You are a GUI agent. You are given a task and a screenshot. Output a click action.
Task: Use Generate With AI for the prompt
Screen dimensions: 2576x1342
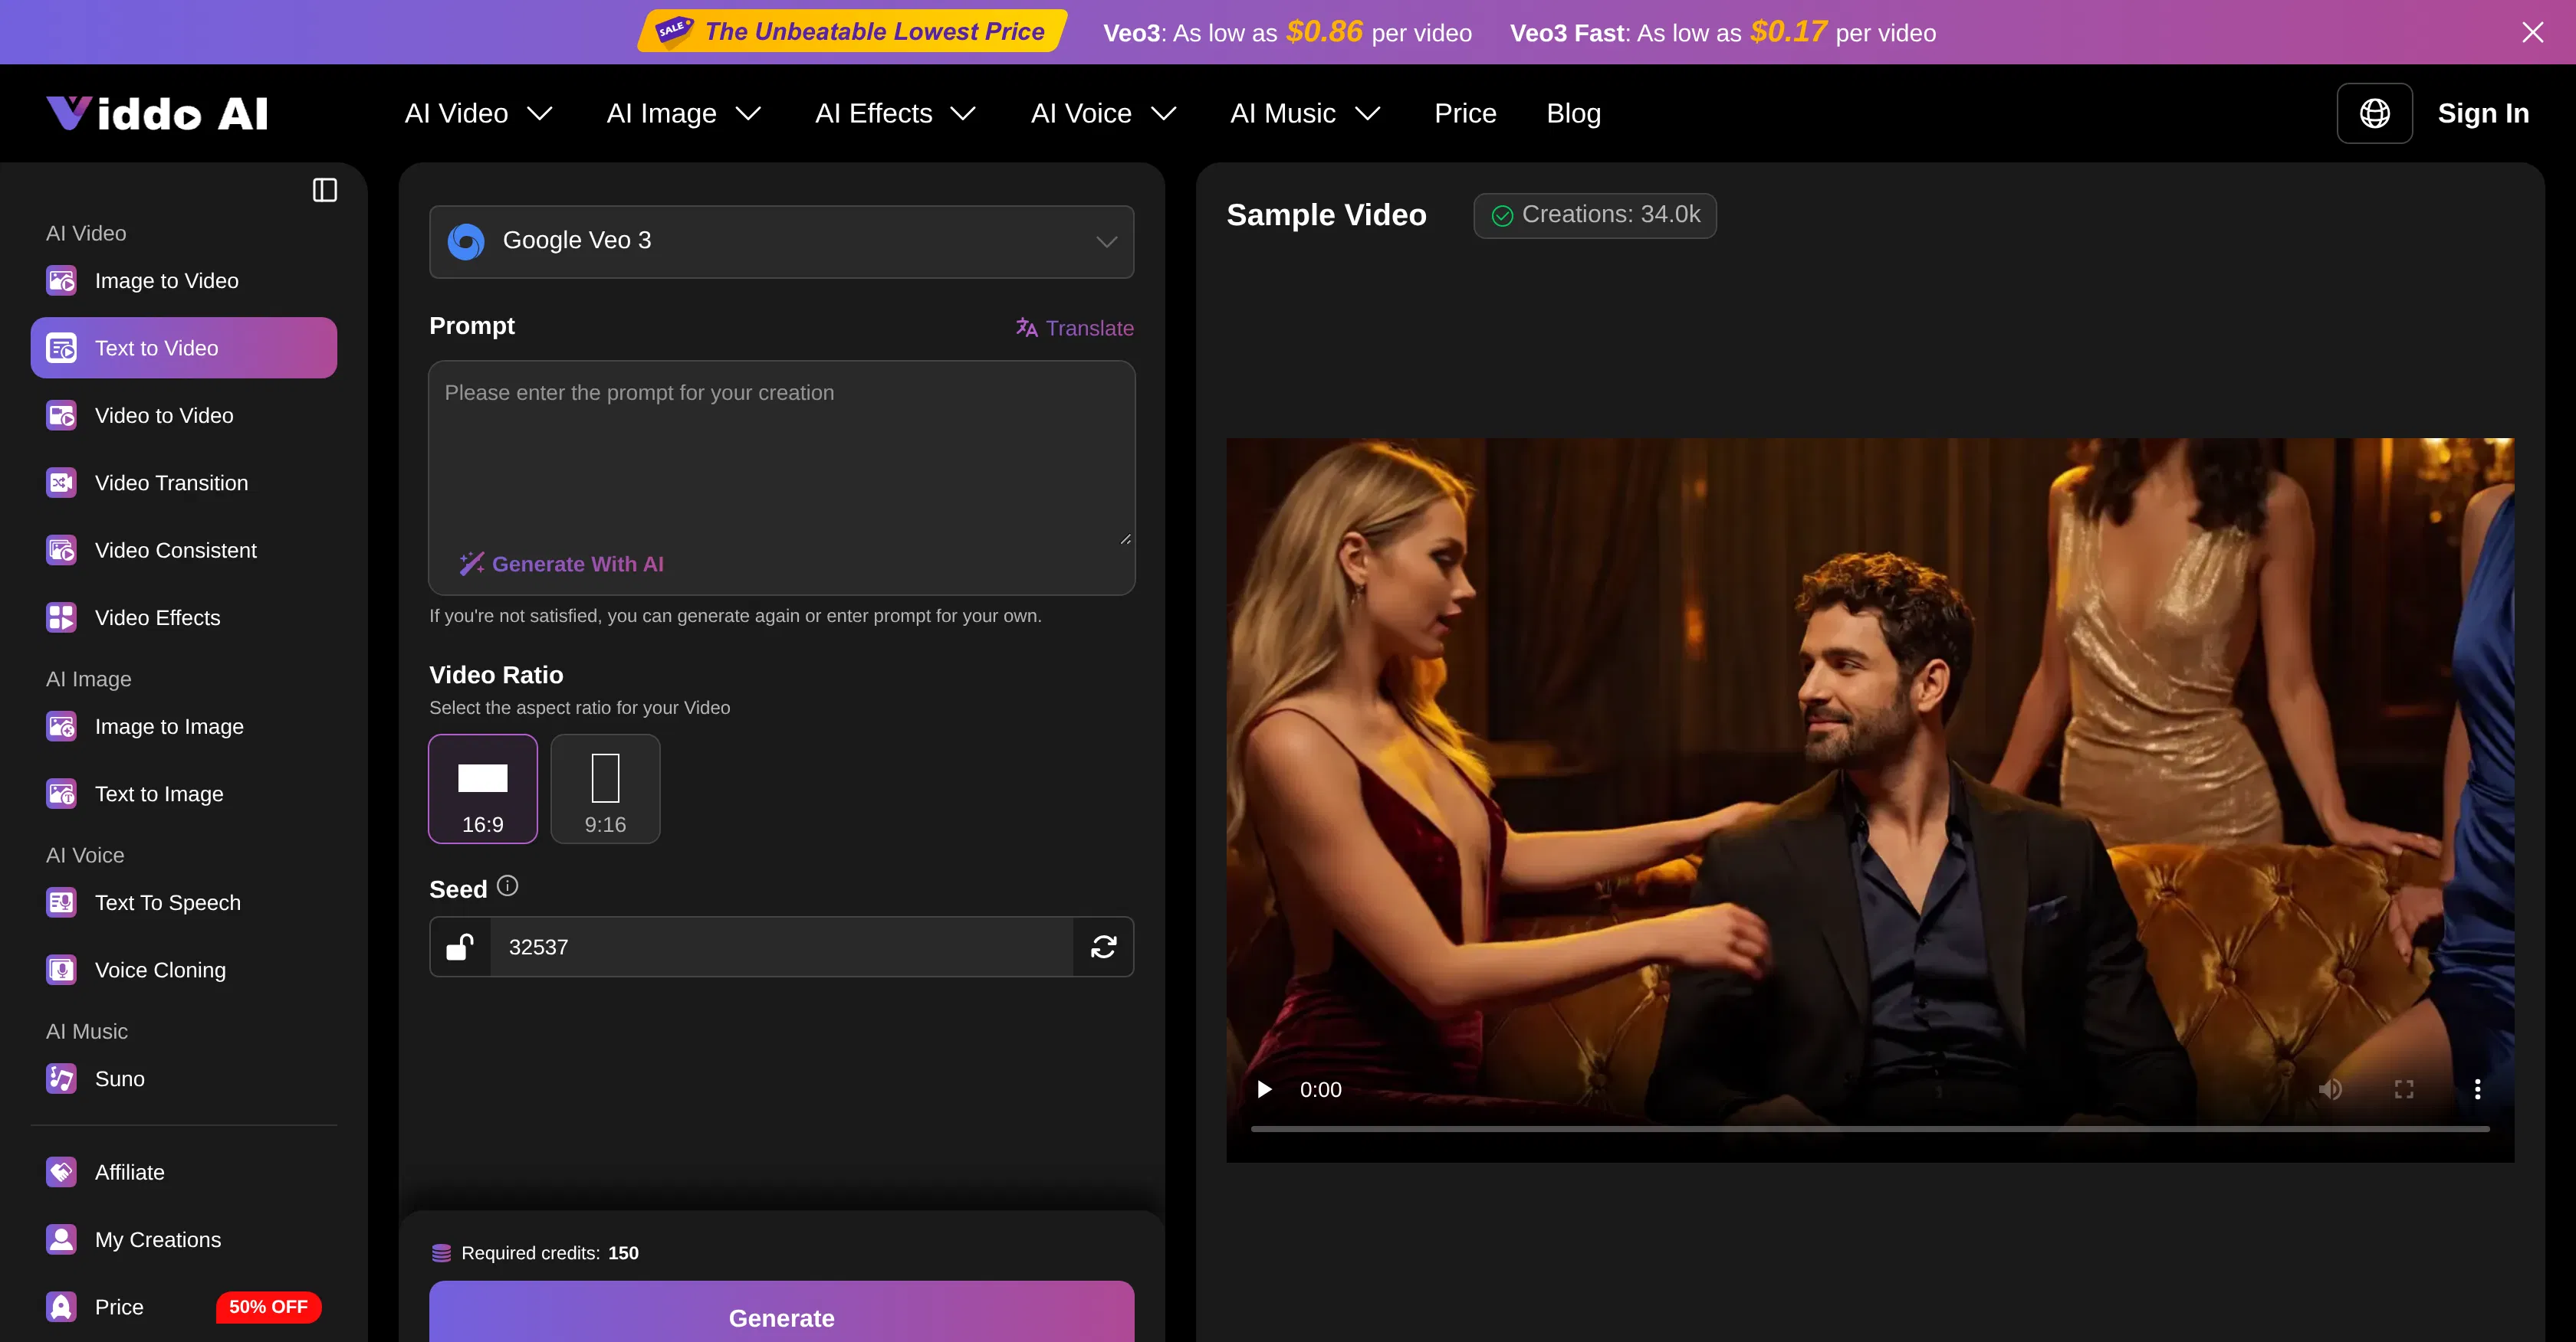(x=562, y=562)
